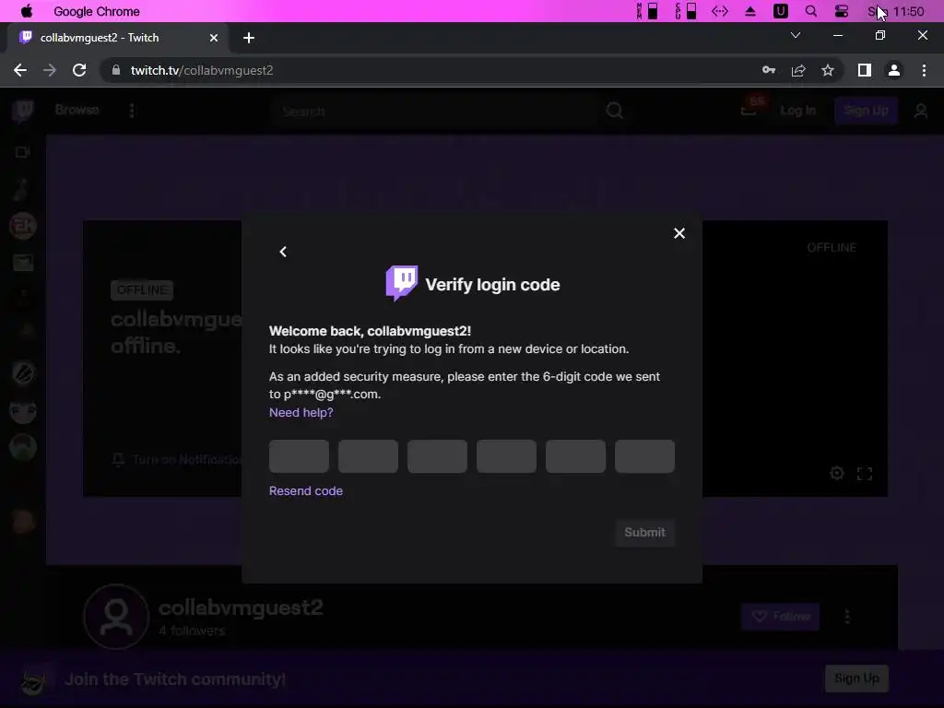Image resolution: width=944 pixels, height=708 pixels.
Task: Click the U app icon in menu bar
Action: pos(780,11)
